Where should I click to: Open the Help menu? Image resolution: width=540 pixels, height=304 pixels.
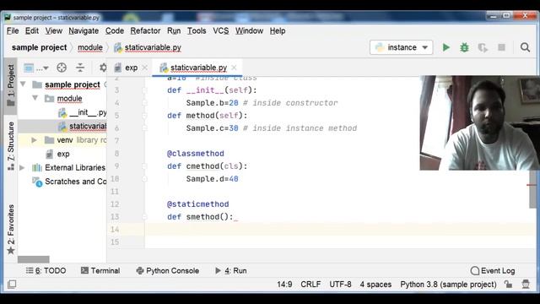pyautogui.click(x=278, y=30)
